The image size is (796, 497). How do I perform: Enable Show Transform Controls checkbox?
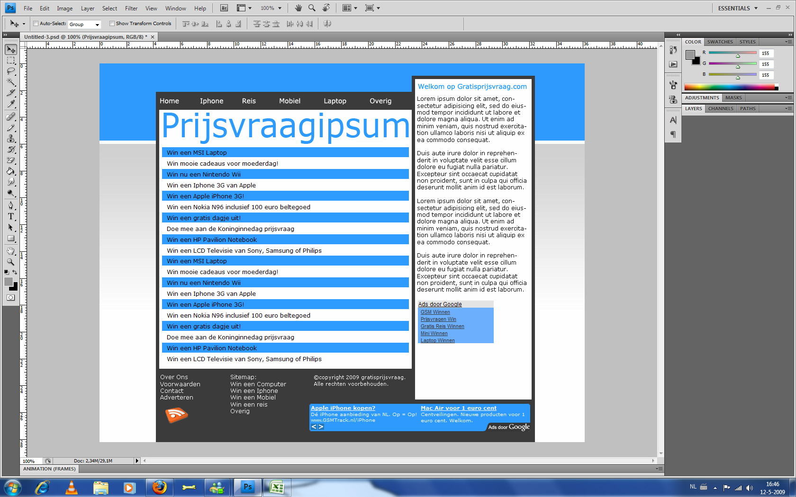pyautogui.click(x=112, y=23)
